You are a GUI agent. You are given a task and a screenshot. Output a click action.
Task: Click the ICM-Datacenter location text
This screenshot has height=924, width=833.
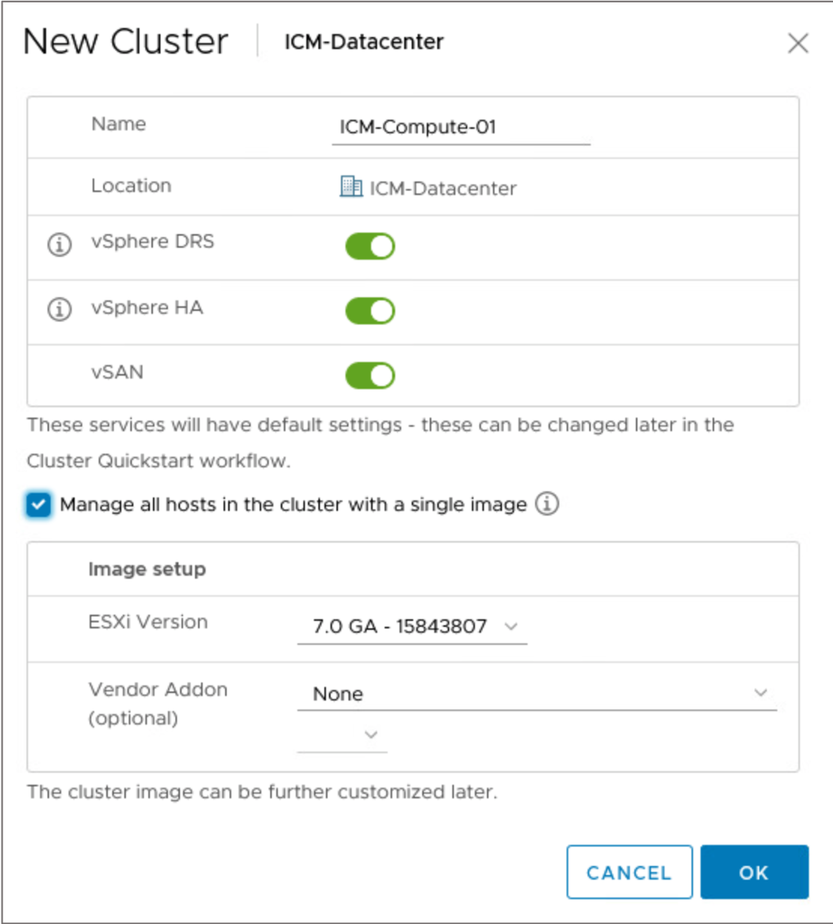pos(443,188)
